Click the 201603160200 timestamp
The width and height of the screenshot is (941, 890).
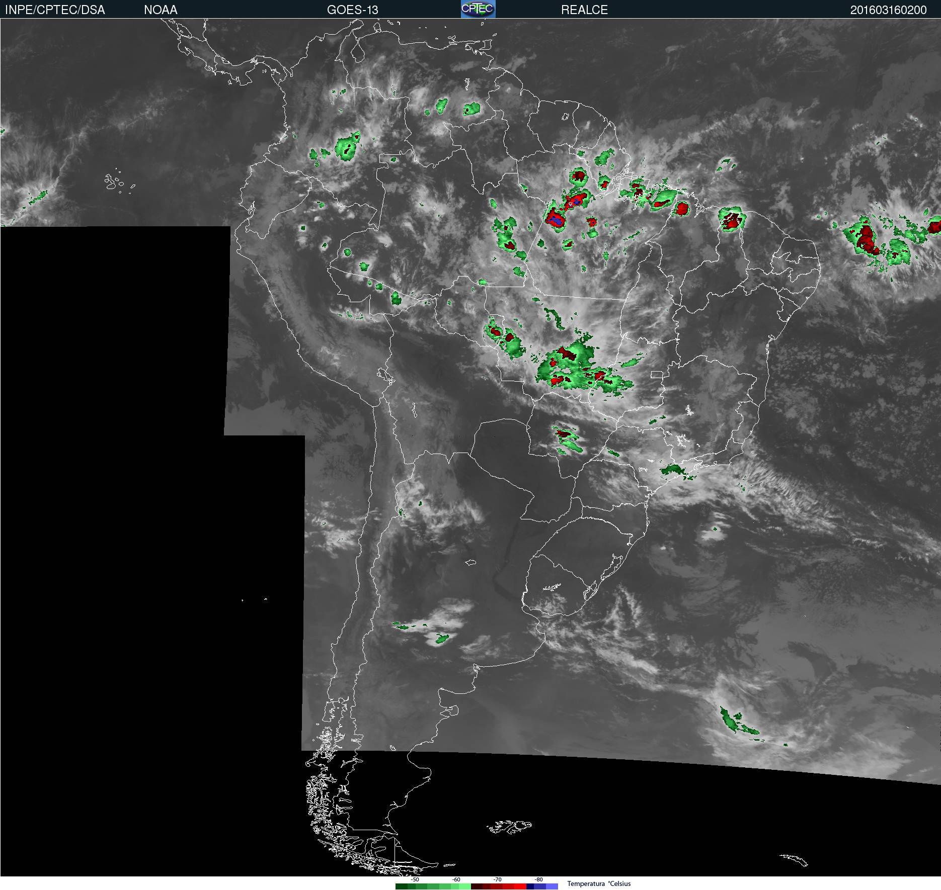point(888,10)
